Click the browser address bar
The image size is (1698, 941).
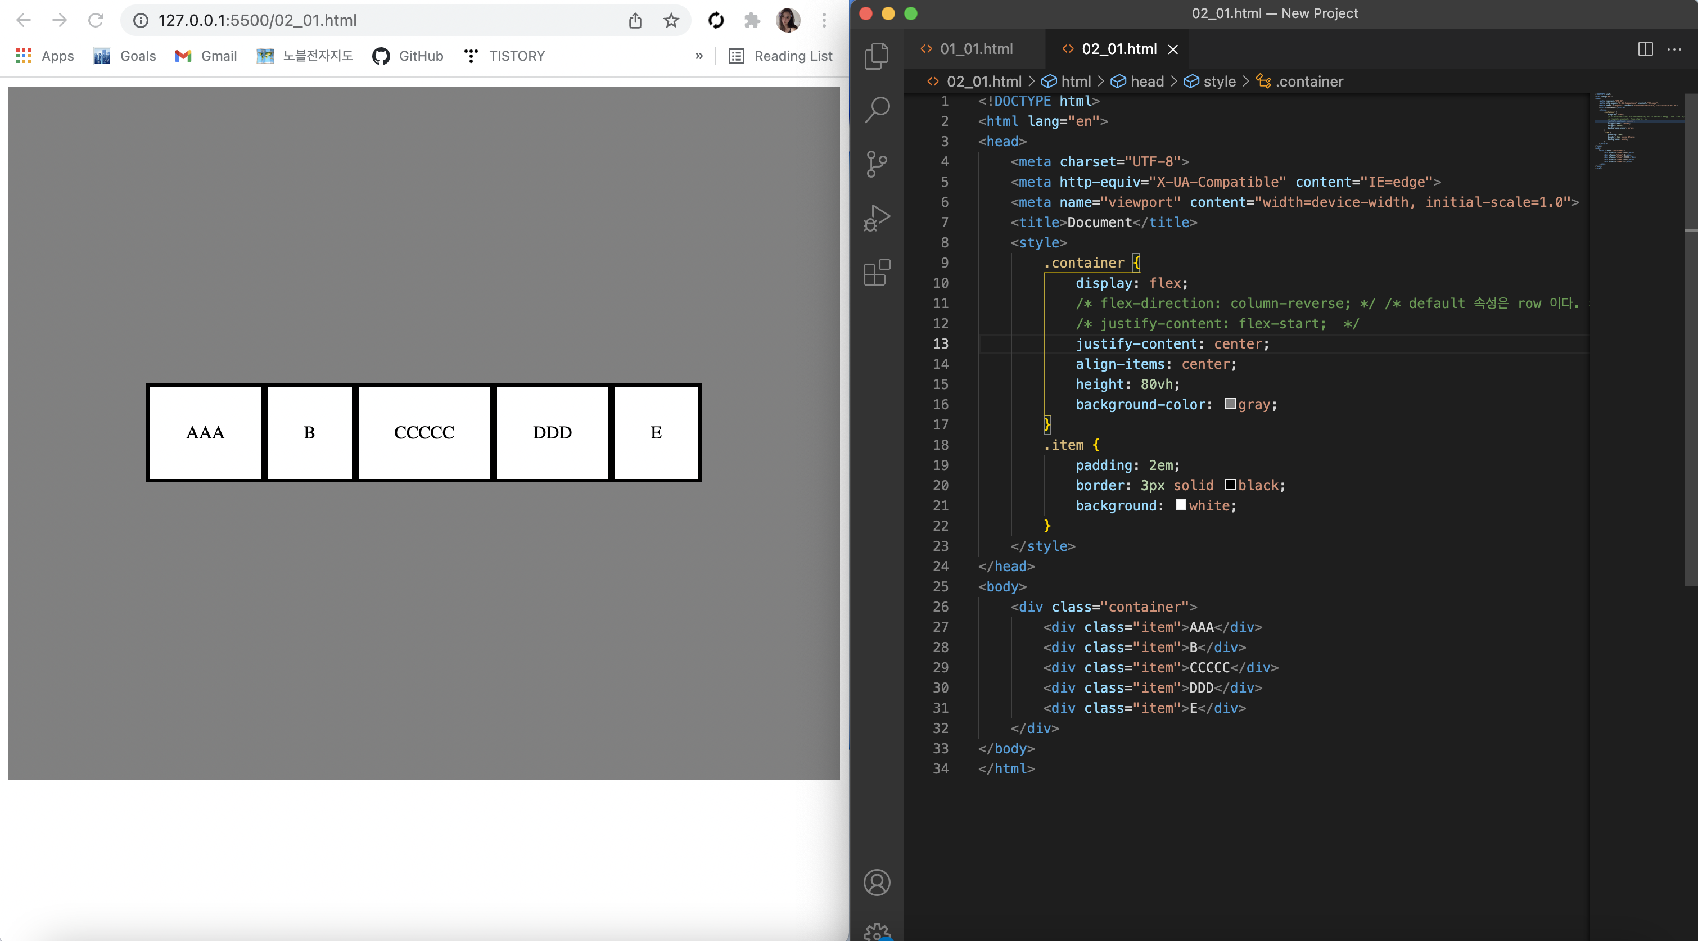(382, 20)
